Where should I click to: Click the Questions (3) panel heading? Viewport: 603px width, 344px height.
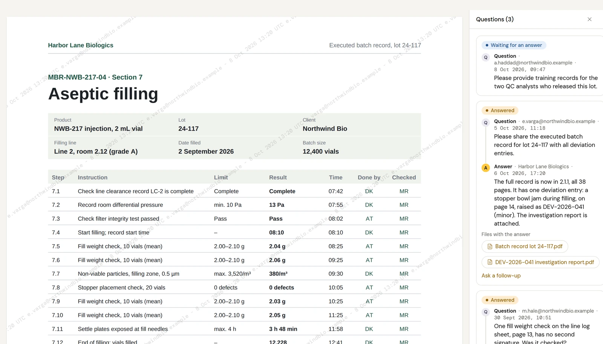495,19
